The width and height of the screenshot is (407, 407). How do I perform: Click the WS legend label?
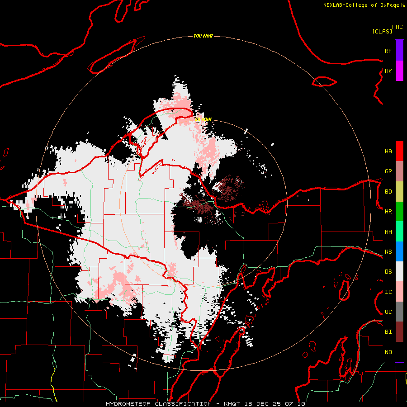[x=388, y=252]
